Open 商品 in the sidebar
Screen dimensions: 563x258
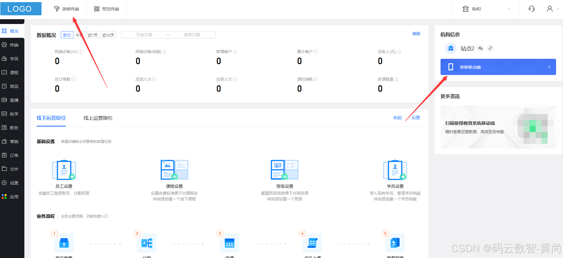[12, 86]
